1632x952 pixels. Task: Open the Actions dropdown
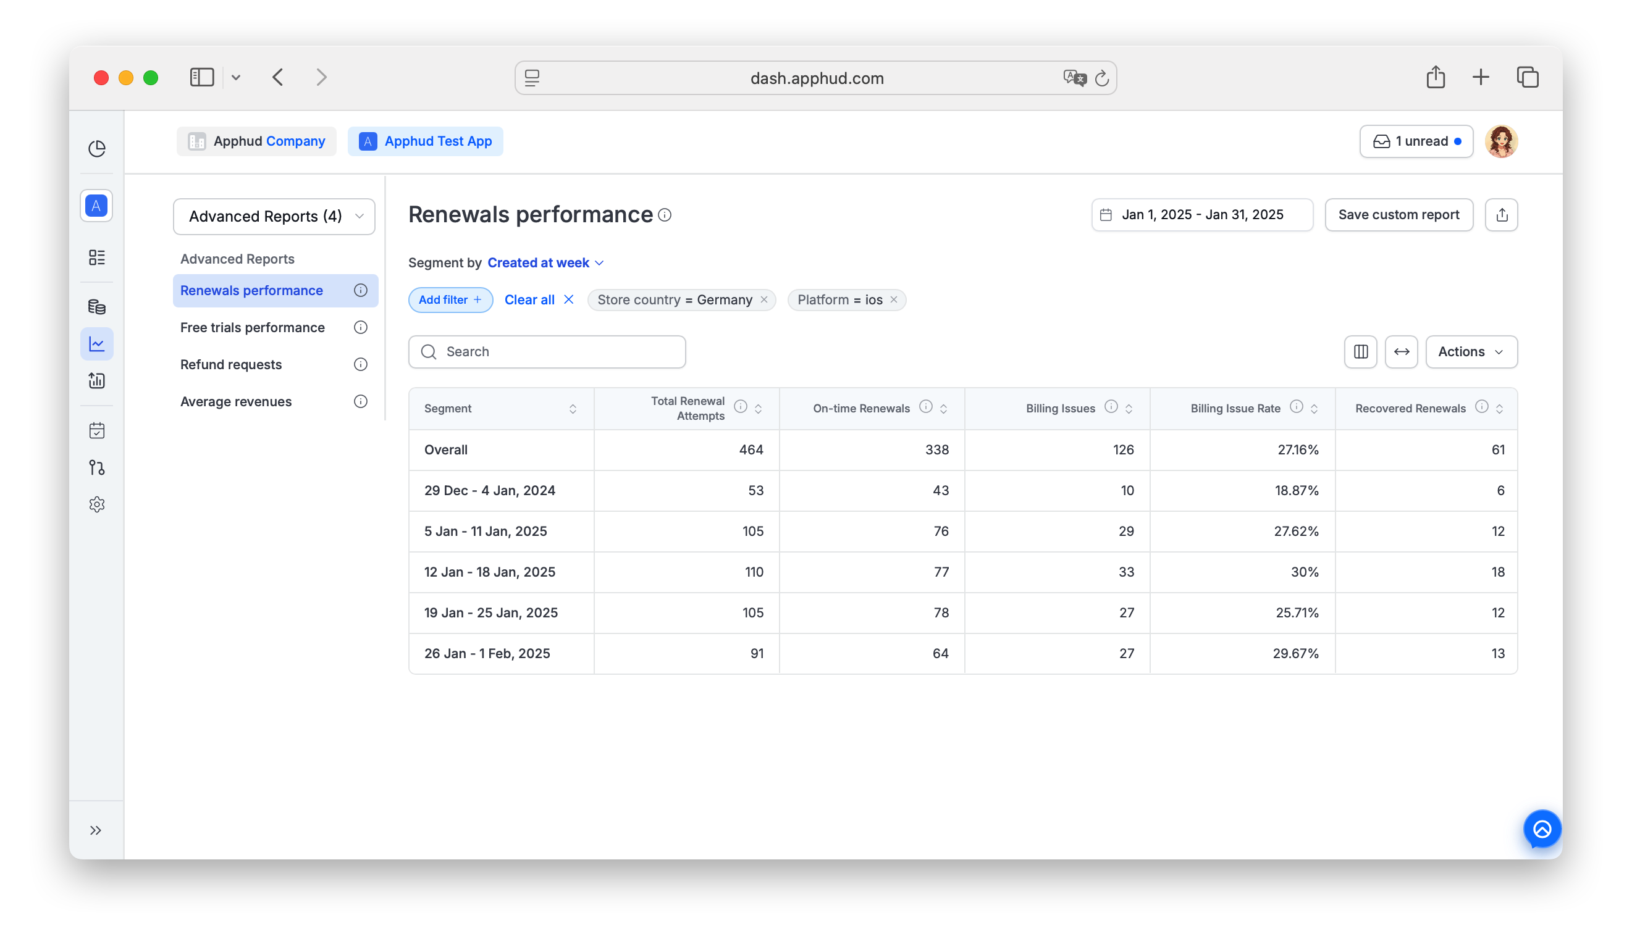1471,352
